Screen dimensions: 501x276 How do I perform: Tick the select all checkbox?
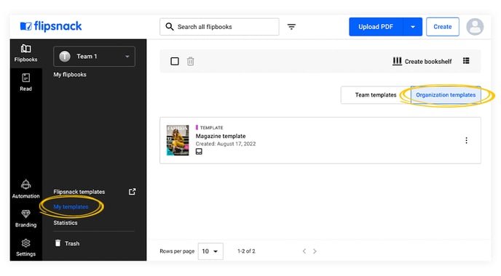[x=175, y=61]
